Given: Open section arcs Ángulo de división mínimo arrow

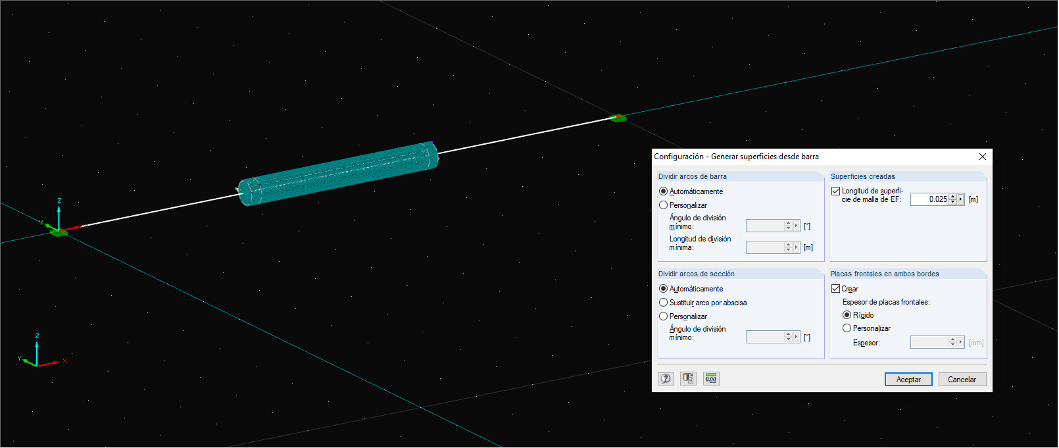Looking at the screenshot, I should click(x=797, y=337).
